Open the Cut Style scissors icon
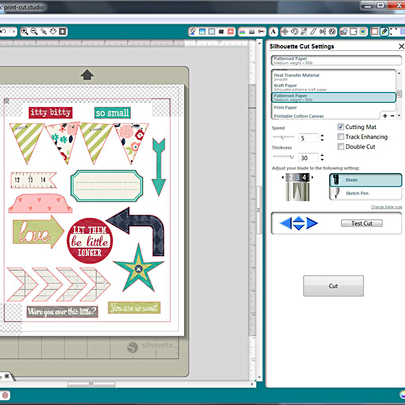The height and width of the screenshot is (405, 405). tap(261, 31)
